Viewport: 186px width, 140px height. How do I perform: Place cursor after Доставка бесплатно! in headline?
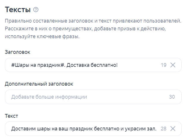[118, 65]
